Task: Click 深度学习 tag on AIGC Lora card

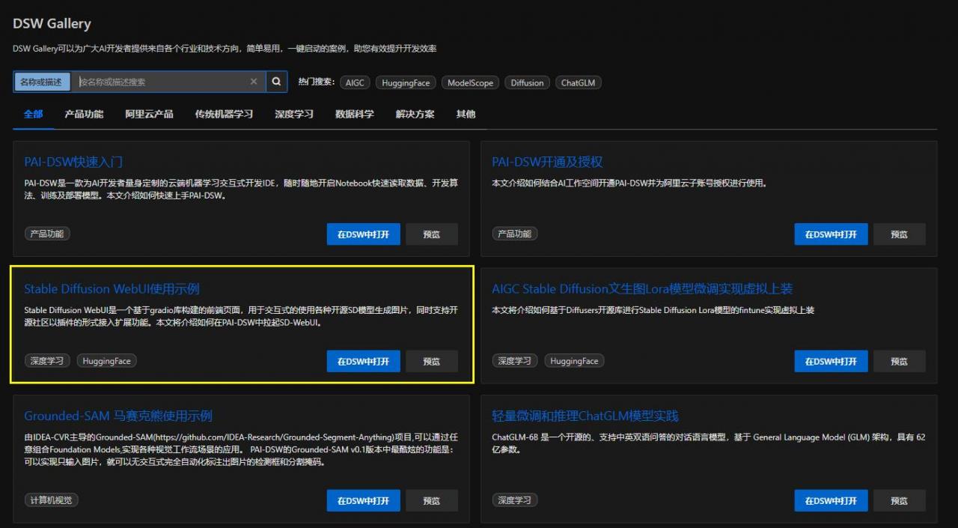Action: point(515,361)
